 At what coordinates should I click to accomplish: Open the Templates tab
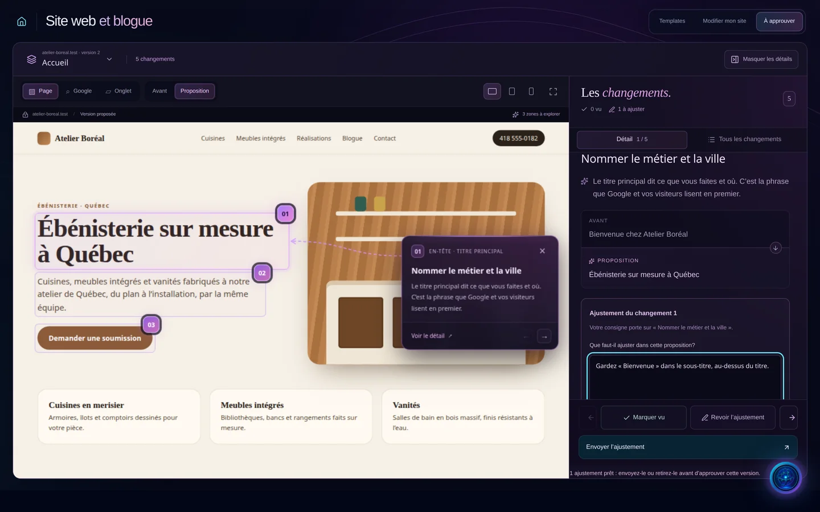pyautogui.click(x=672, y=21)
